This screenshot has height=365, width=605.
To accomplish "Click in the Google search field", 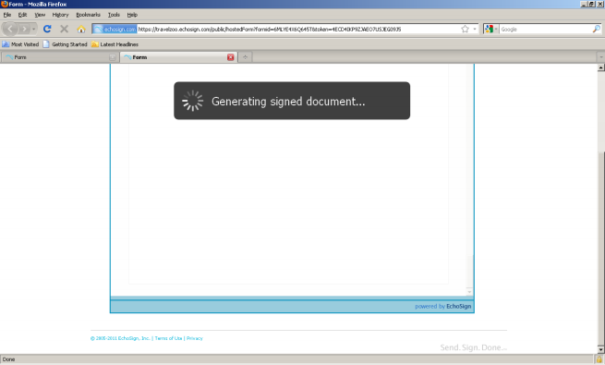I will [545, 29].
